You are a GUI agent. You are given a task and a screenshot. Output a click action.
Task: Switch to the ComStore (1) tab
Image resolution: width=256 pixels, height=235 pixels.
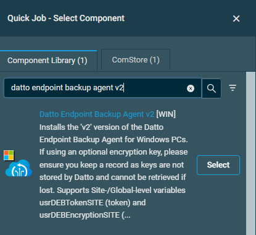(136, 60)
